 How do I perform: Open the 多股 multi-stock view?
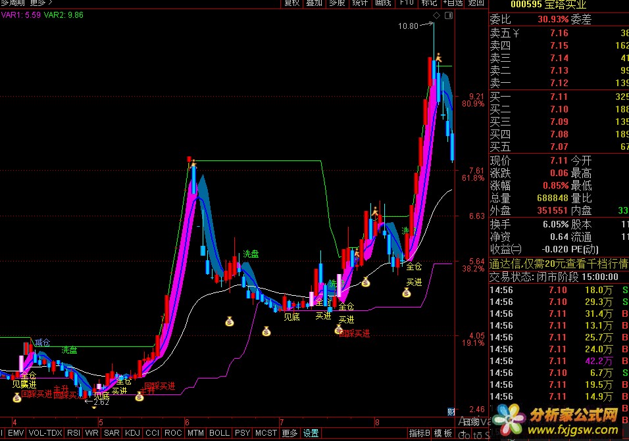pyautogui.click(x=337, y=3)
